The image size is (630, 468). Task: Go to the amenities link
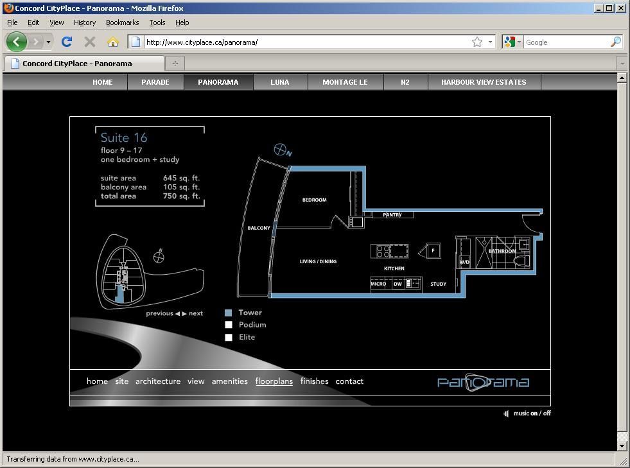pyautogui.click(x=229, y=381)
